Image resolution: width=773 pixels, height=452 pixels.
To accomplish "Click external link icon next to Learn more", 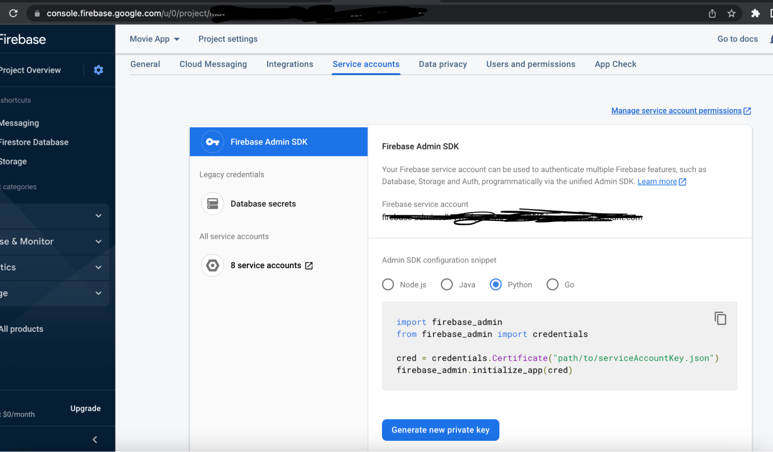I will 683,182.
